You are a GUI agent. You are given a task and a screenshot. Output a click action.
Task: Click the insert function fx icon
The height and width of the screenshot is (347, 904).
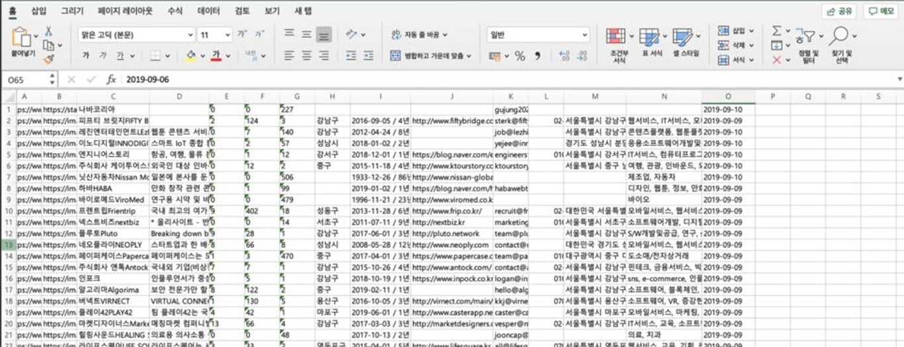point(111,79)
